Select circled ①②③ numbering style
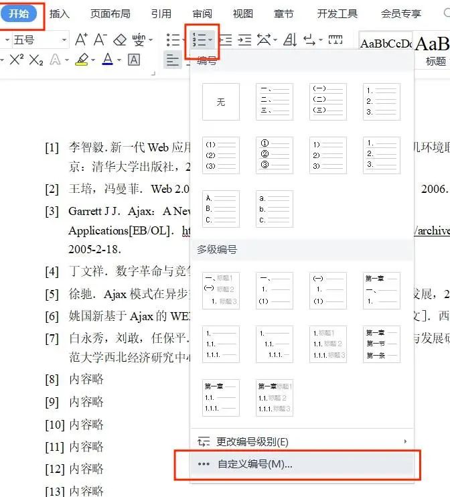 tap(275, 155)
